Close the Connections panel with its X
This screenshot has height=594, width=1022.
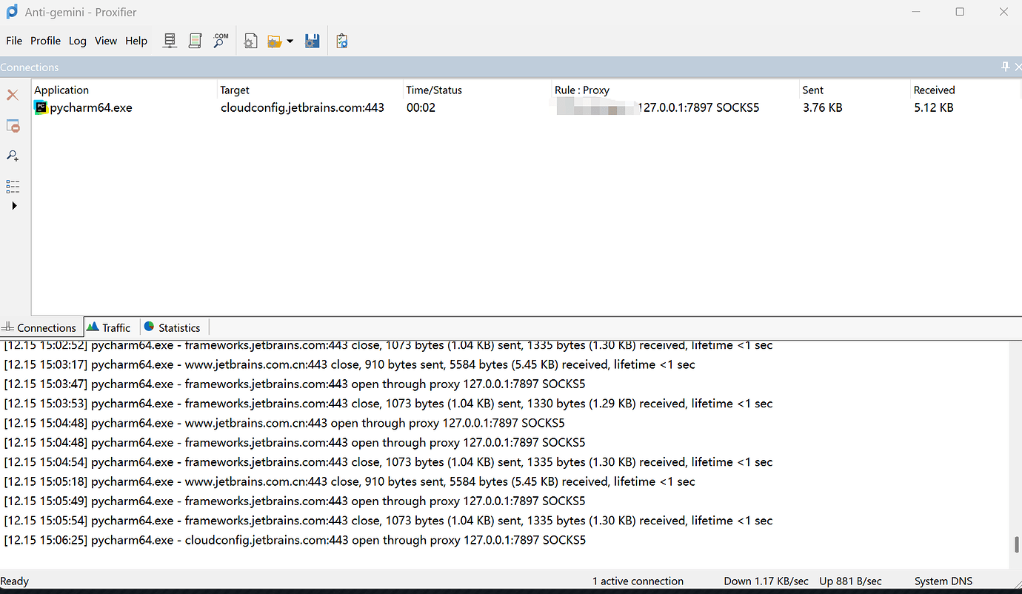(1018, 67)
